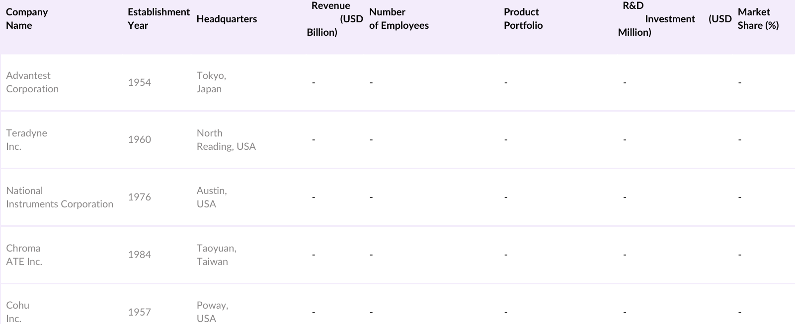Select the Chroma ATE Inc. cell
795x324 pixels.
tap(24, 255)
